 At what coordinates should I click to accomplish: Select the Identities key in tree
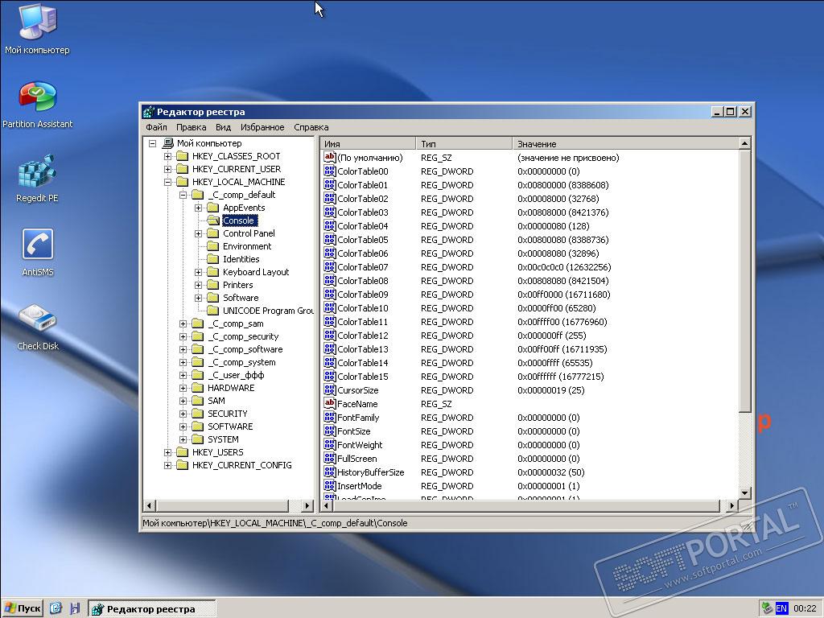[x=241, y=259]
